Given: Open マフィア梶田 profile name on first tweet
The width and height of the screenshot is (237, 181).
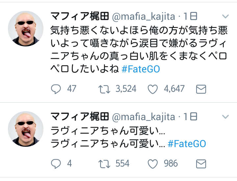Looking at the screenshot, I should [x=79, y=16].
